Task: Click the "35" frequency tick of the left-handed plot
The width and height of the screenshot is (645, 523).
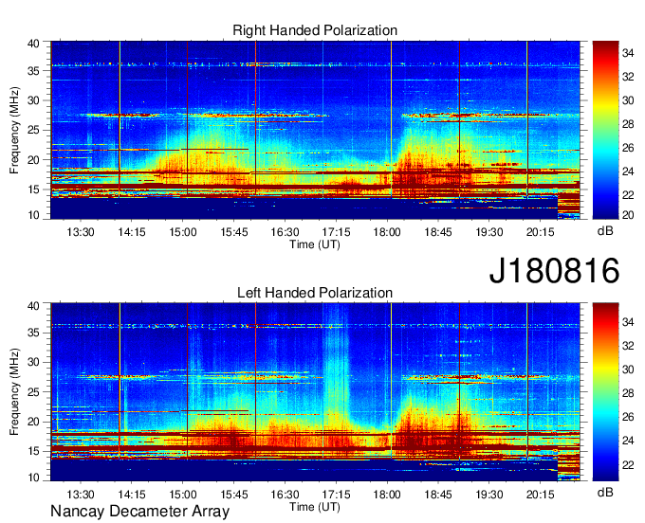Action: 33,333
